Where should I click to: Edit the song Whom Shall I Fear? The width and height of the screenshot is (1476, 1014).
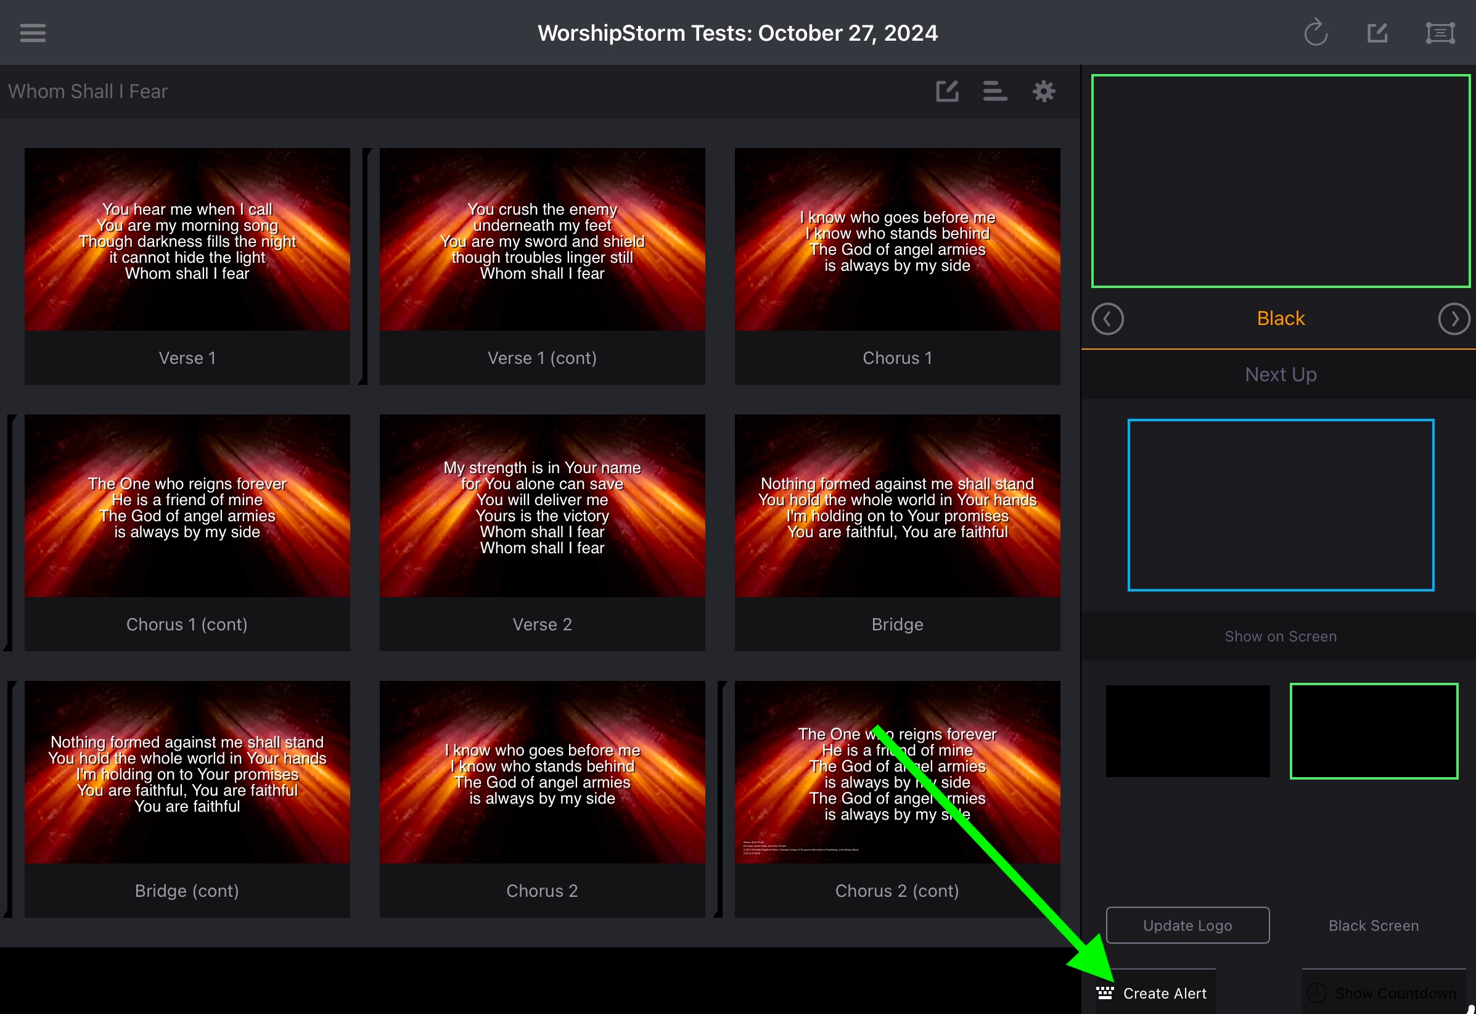pyautogui.click(x=947, y=91)
